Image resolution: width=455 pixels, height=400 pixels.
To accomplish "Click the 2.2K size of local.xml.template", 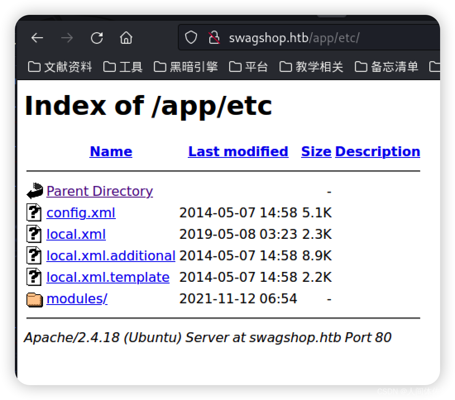I will (316, 277).
